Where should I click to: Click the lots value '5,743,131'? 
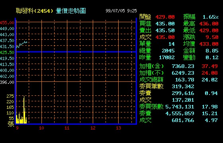pyautogui.click(x=180, y=107)
